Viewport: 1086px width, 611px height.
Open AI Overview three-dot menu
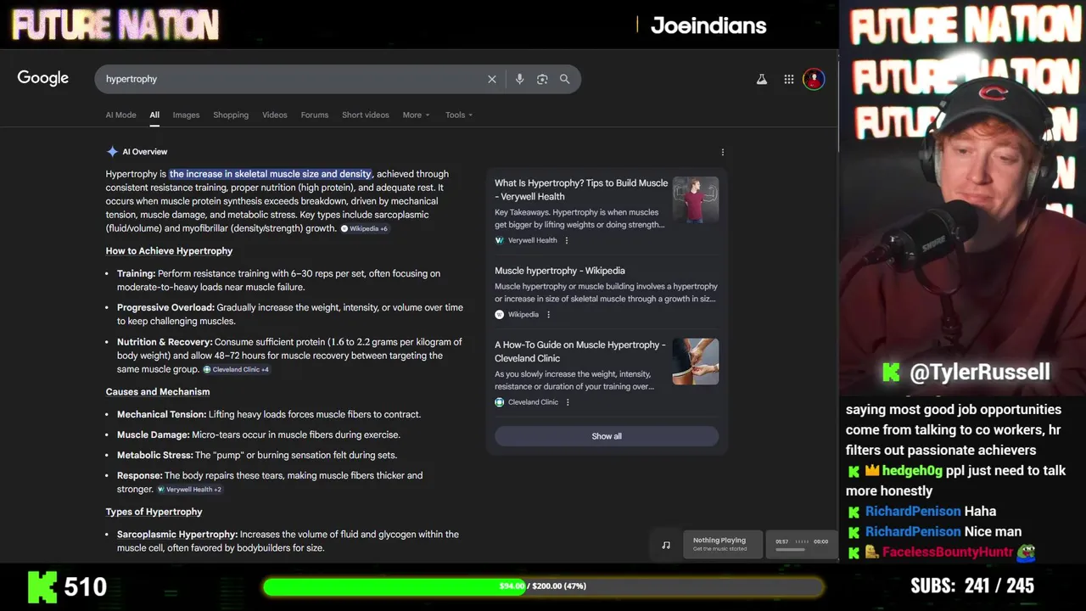coord(723,152)
